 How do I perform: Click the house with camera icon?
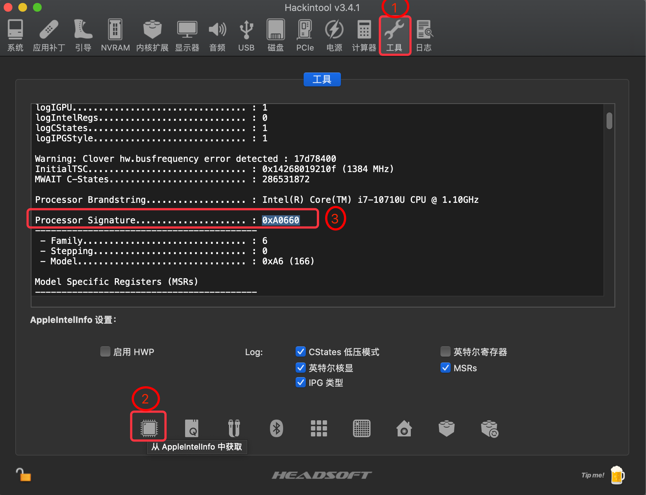click(404, 428)
